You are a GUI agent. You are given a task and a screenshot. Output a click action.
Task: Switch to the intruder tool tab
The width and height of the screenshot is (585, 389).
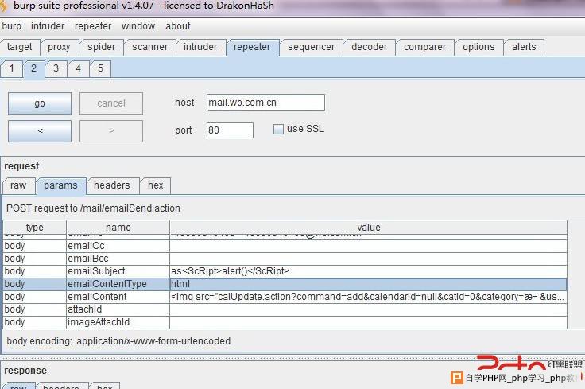200,47
